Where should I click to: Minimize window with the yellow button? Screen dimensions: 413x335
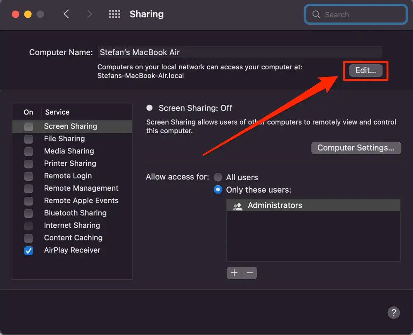[x=28, y=14]
